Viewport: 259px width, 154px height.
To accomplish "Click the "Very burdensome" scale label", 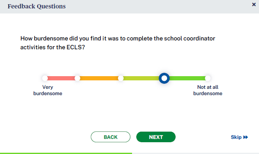I will click(x=48, y=90).
